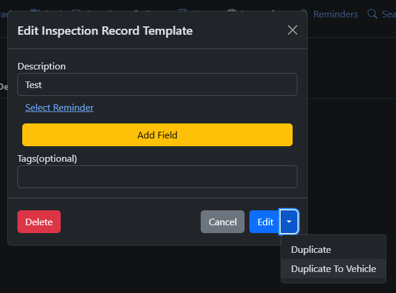Click the partially visible Search text link
The image size is (396, 293).
[x=388, y=14]
